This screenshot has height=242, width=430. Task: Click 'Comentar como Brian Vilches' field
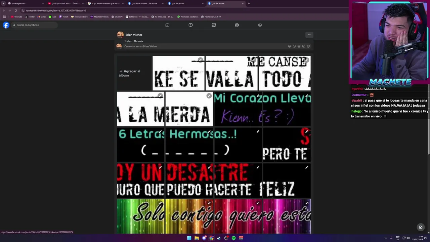coord(205,46)
